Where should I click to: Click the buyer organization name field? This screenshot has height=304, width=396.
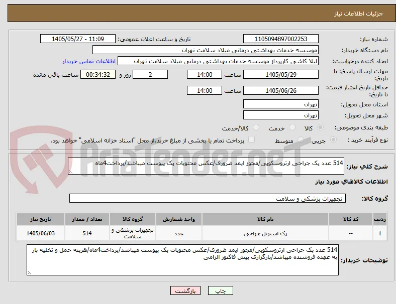pos(206,50)
